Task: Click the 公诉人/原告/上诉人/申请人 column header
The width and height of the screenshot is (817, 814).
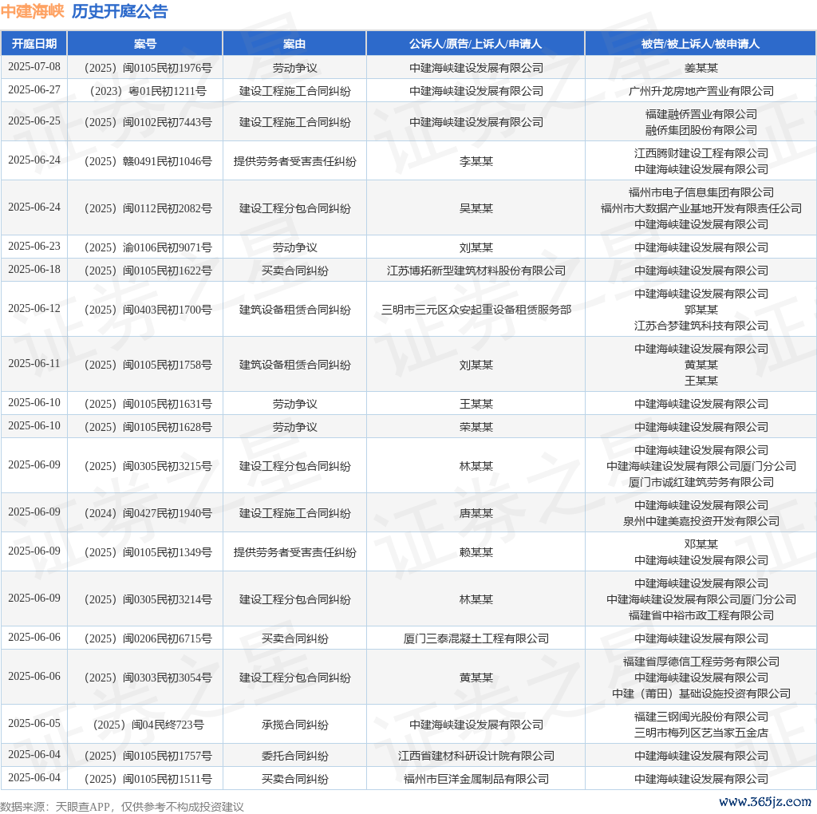Action: click(476, 44)
